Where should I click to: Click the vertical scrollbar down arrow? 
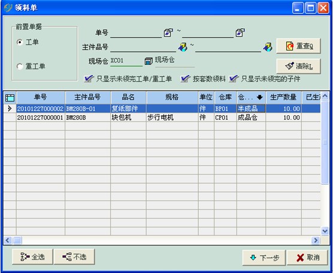coord(325,230)
